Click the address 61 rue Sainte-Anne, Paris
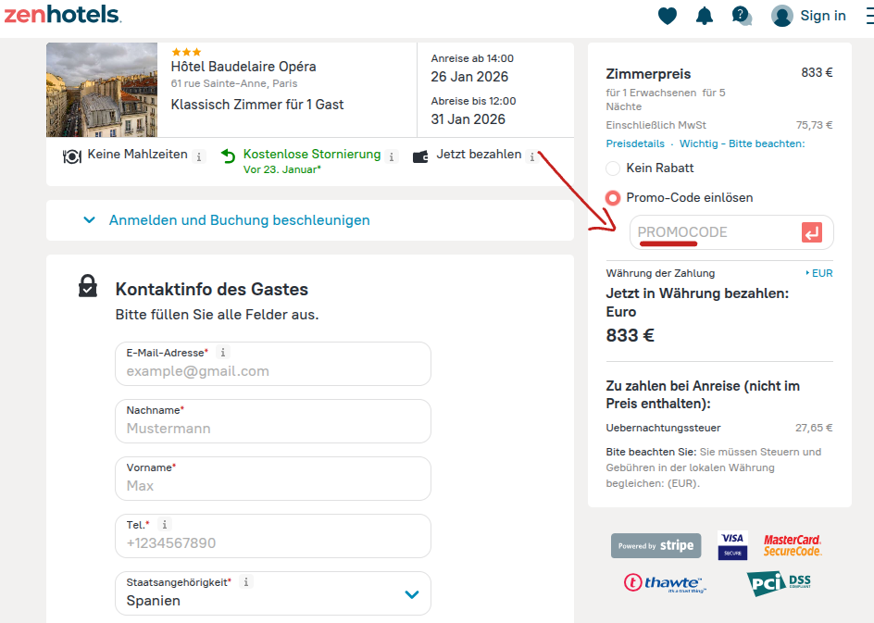This screenshot has width=874, height=623. click(234, 83)
